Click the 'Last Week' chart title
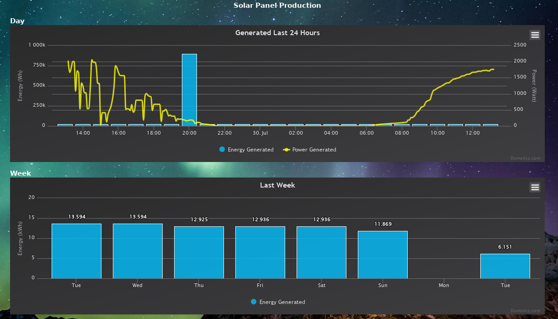 277,185
